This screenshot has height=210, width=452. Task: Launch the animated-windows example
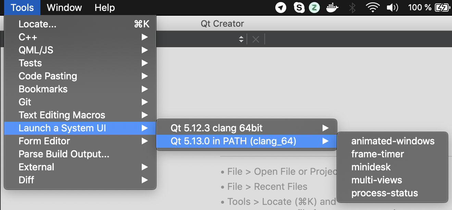393,141
